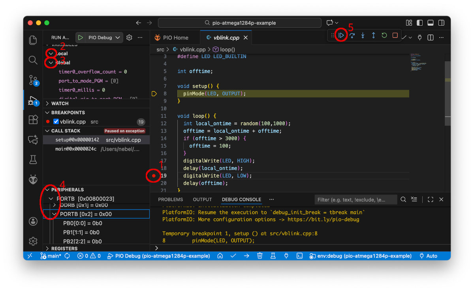This screenshot has width=474, height=291.
Task: Click PIO Debug launch item in status bar
Action: point(158,256)
